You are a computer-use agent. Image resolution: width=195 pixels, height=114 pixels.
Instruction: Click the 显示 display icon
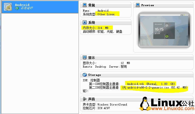point(84,58)
